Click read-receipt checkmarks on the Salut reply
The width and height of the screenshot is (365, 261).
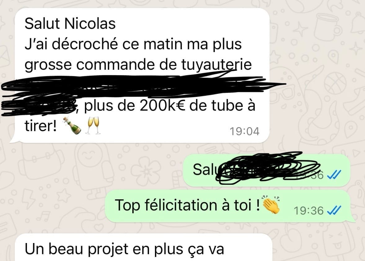point(334,175)
